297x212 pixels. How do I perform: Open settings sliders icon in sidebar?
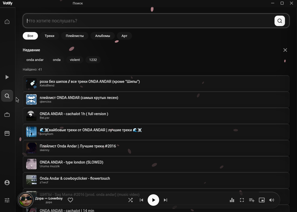pos(7,200)
